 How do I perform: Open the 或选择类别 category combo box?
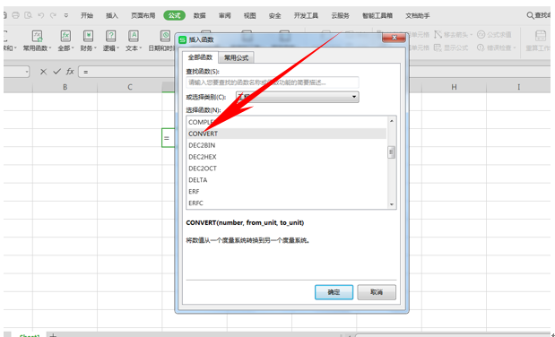click(x=298, y=97)
